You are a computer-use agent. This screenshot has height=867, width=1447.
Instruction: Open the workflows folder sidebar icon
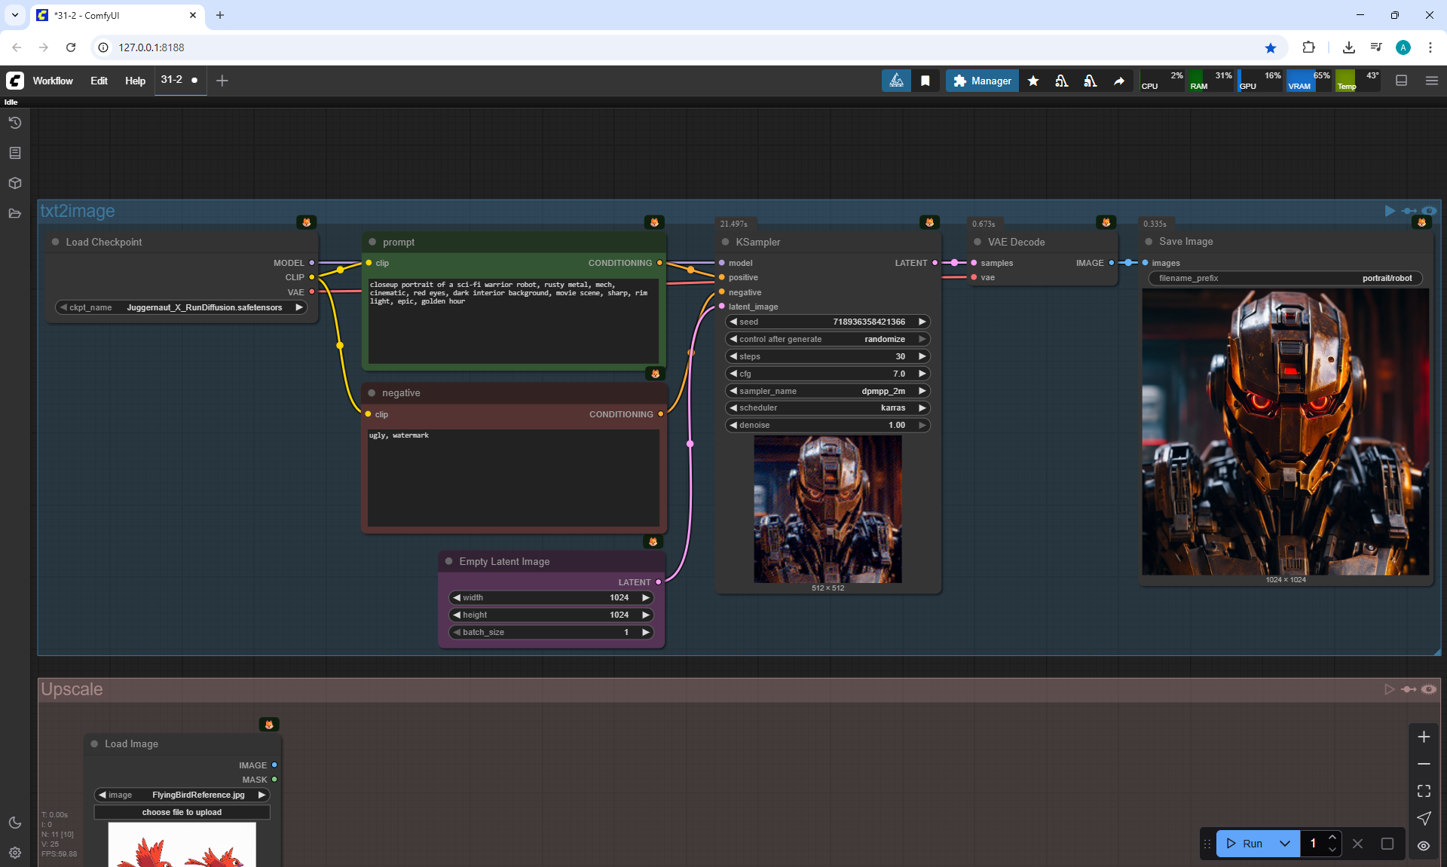pyautogui.click(x=14, y=213)
